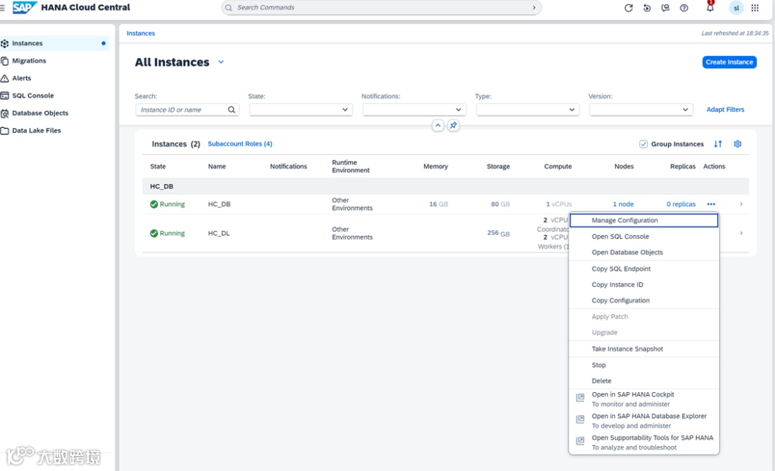Open the auto-refresh settings icon
Image resolution: width=775 pixels, height=471 pixels.
click(647, 8)
